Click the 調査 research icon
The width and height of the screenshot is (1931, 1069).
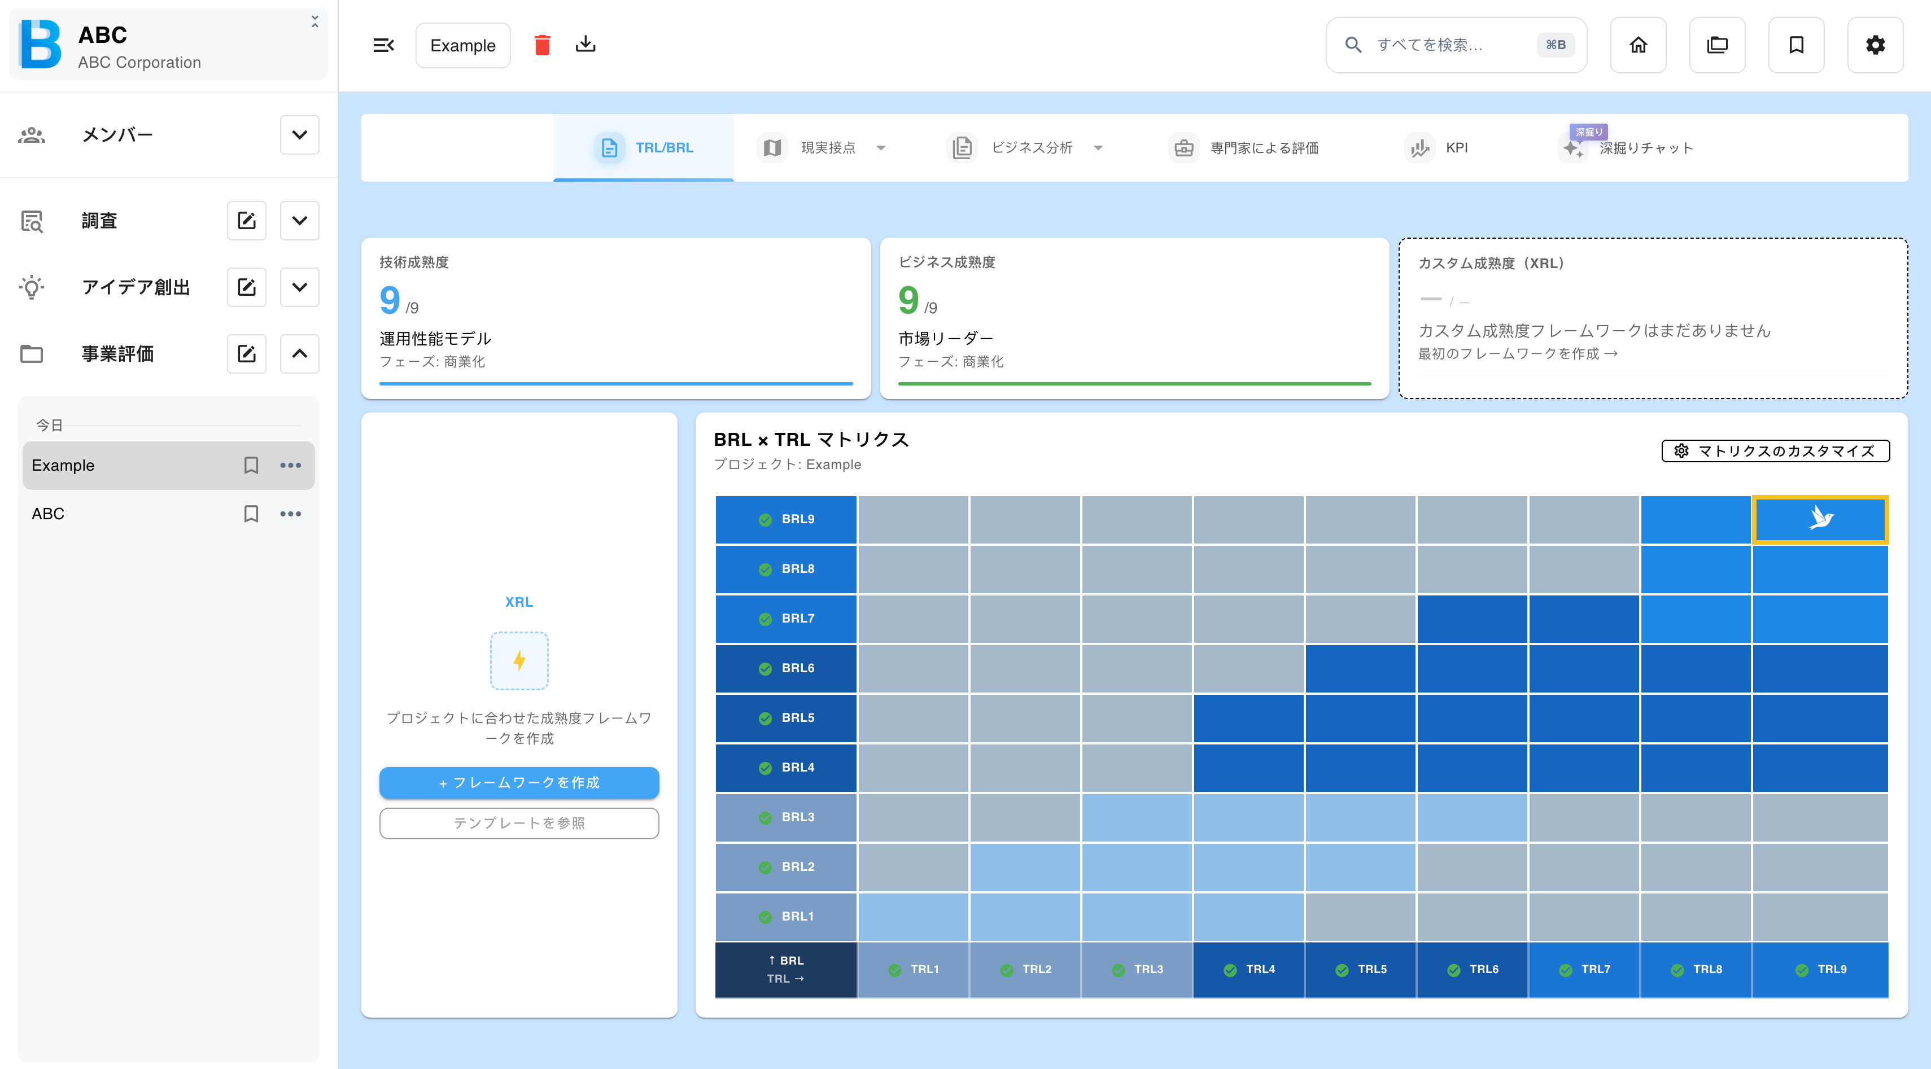tap(32, 221)
